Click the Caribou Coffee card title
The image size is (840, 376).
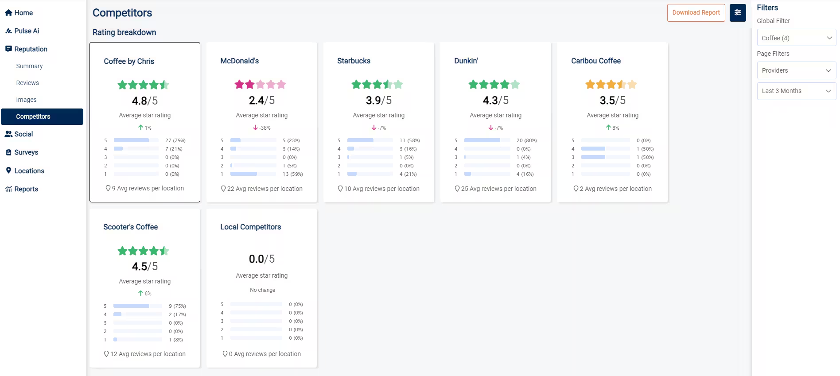596,61
